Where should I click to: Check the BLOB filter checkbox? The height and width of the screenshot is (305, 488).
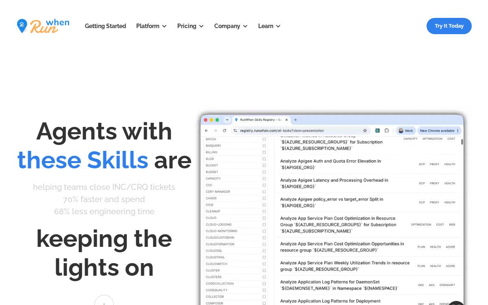[x=264, y=159]
